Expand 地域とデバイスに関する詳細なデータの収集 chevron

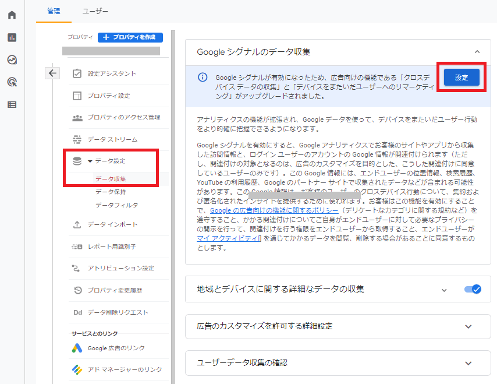click(444, 290)
